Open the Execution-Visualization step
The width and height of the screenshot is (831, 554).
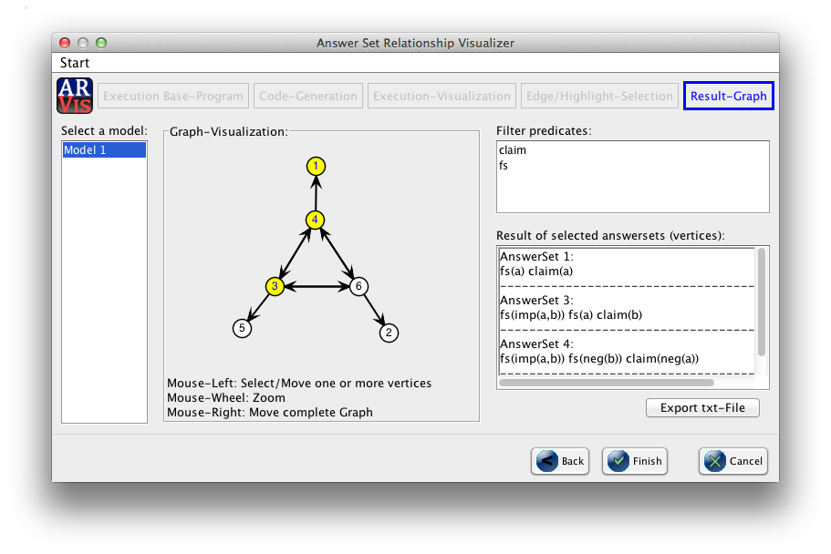[x=441, y=96]
